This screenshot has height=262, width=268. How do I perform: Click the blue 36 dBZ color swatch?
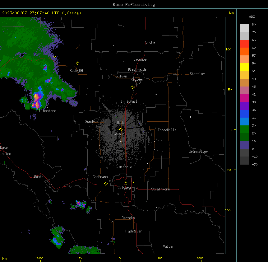(244, 114)
